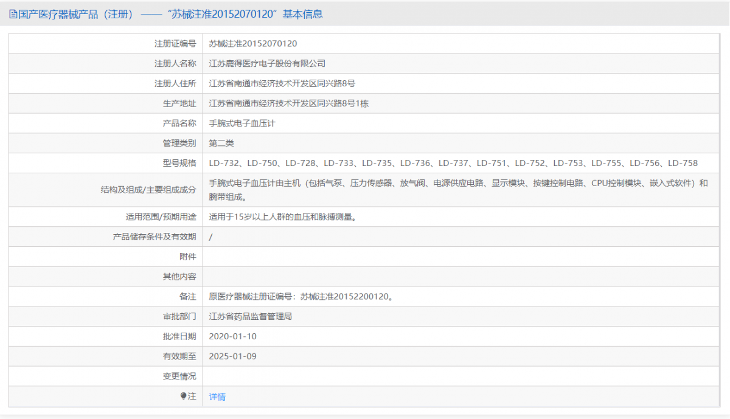Select the 注册证编号 row label
Viewport: 730px width, 419px height.
pos(175,43)
